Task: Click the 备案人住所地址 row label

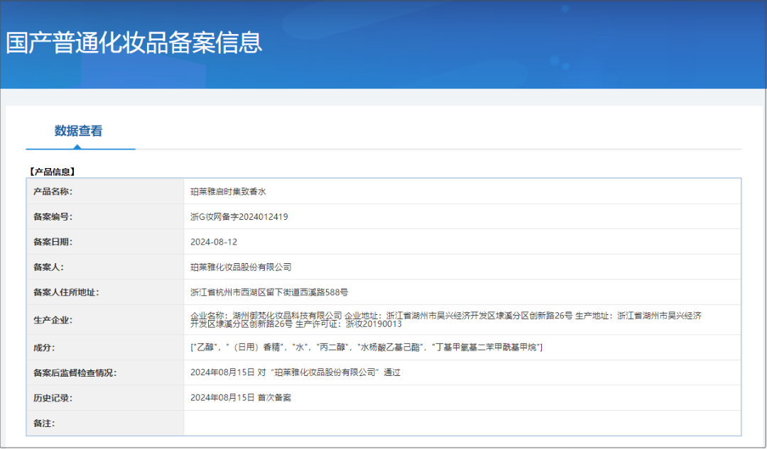Action: 66,292
